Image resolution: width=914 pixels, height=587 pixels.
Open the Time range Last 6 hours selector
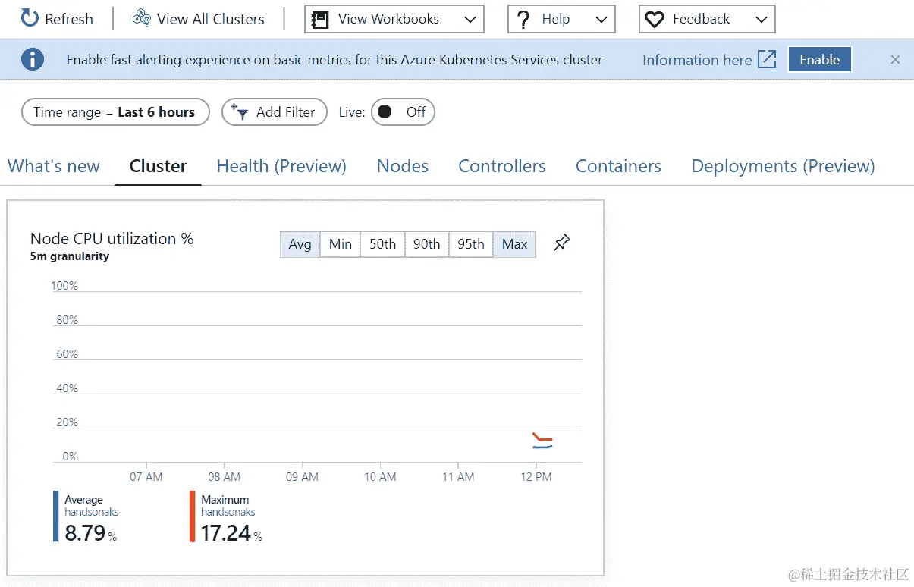pyautogui.click(x=115, y=112)
